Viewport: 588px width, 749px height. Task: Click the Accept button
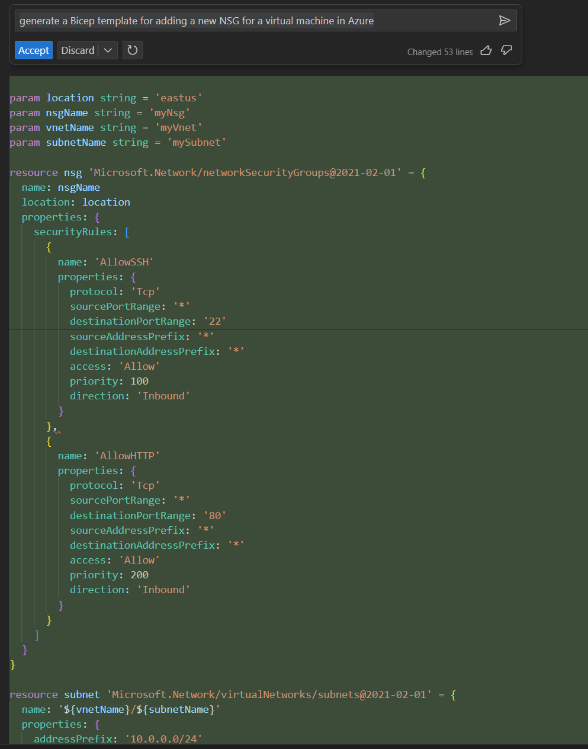(x=34, y=50)
